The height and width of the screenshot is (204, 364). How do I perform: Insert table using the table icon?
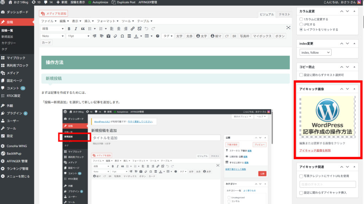[x=147, y=36]
